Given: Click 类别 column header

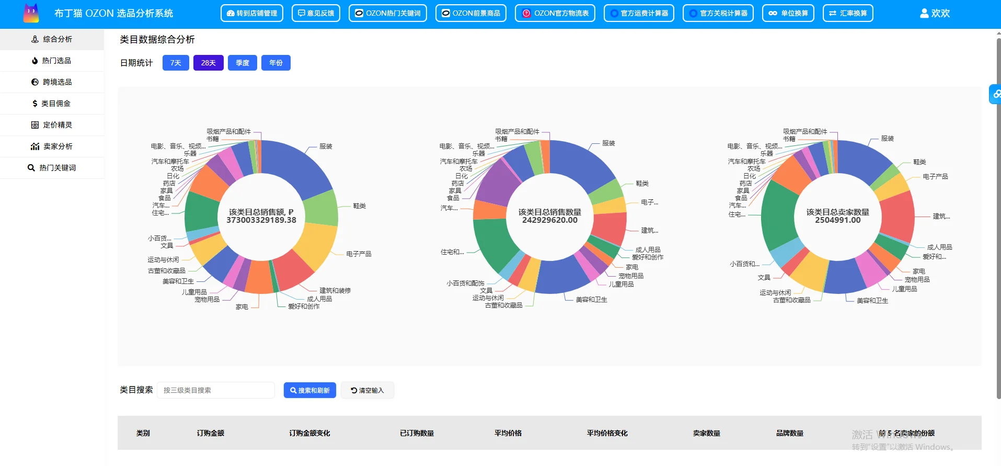Looking at the screenshot, I should 143,433.
